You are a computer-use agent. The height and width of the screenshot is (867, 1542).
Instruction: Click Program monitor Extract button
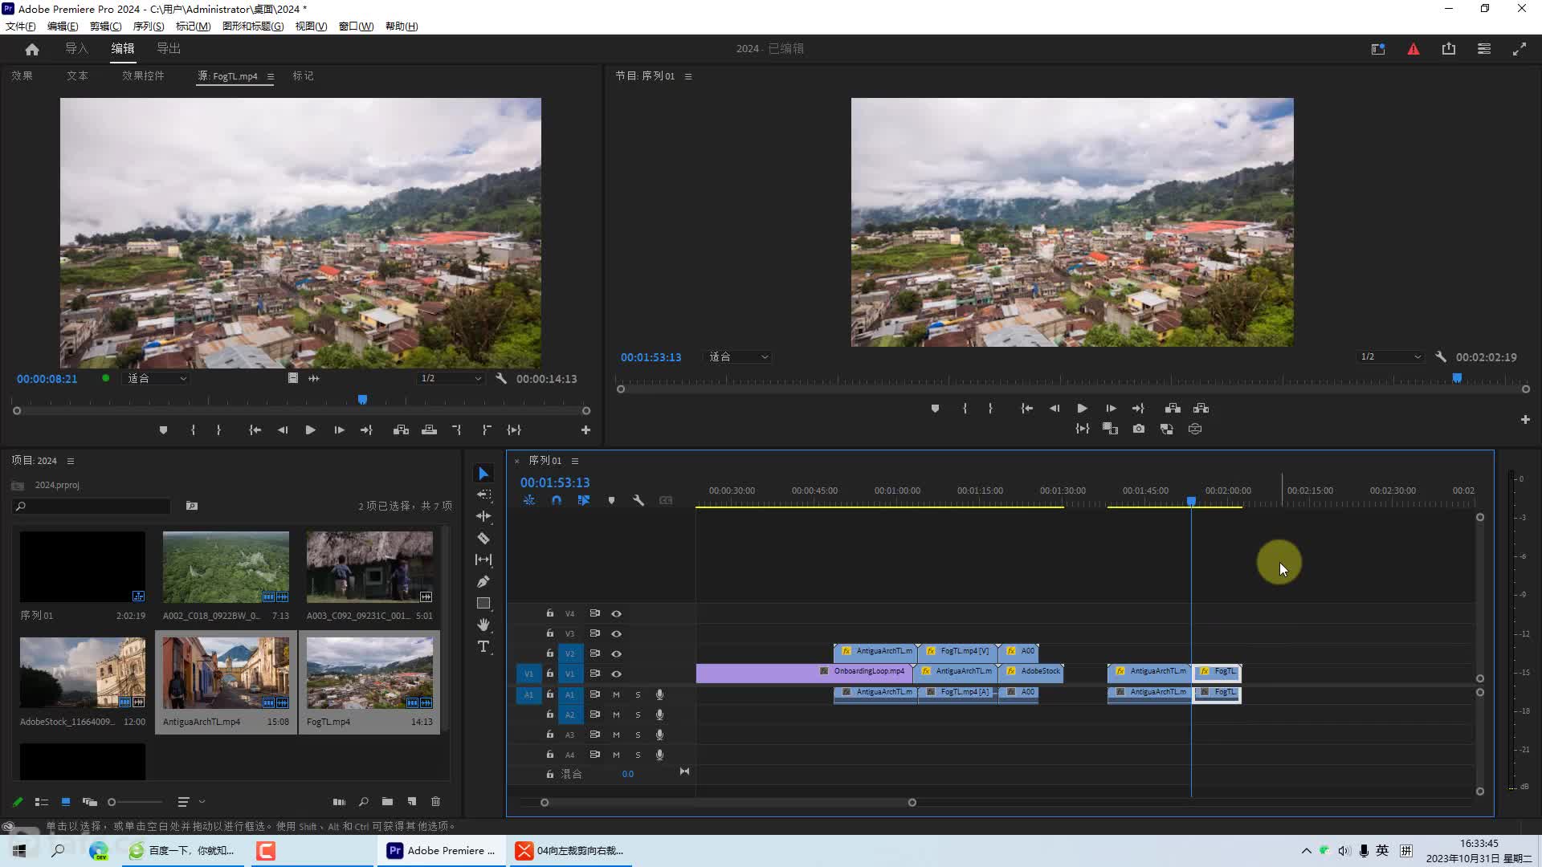pos(1201,409)
